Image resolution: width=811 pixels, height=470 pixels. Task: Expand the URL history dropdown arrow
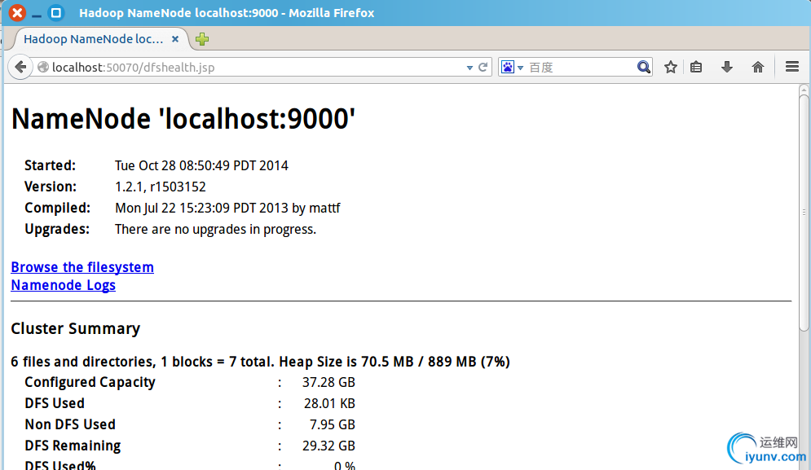[469, 68]
